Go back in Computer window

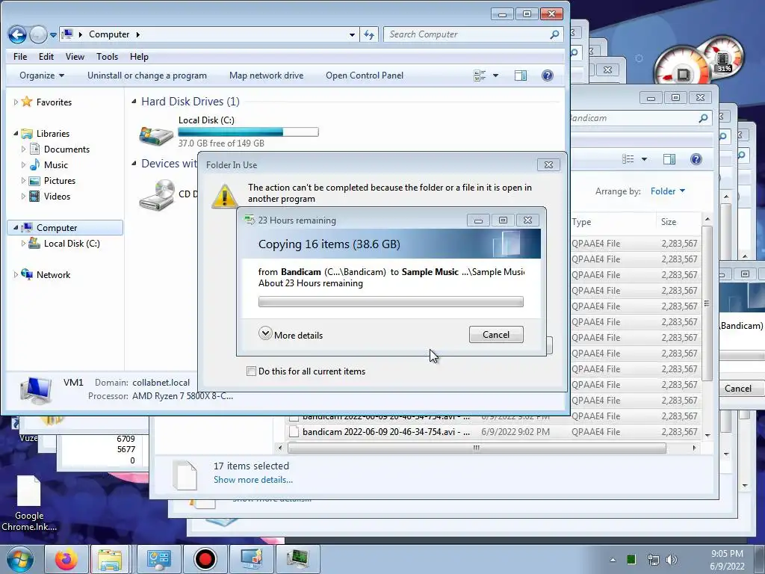pyautogui.click(x=18, y=34)
